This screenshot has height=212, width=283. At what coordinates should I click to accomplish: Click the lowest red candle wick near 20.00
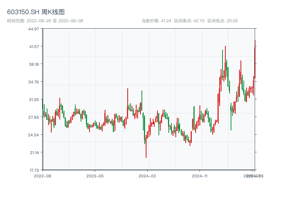coord(146,147)
